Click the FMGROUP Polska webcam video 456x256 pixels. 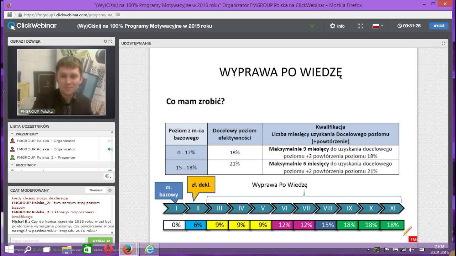click(x=61, y=82)
